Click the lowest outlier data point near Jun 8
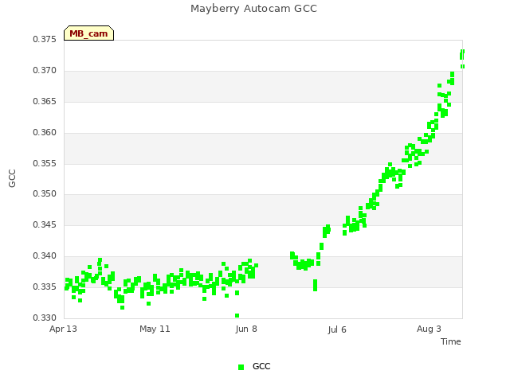Viewport: 510px width, 382px height. point(237,315)
